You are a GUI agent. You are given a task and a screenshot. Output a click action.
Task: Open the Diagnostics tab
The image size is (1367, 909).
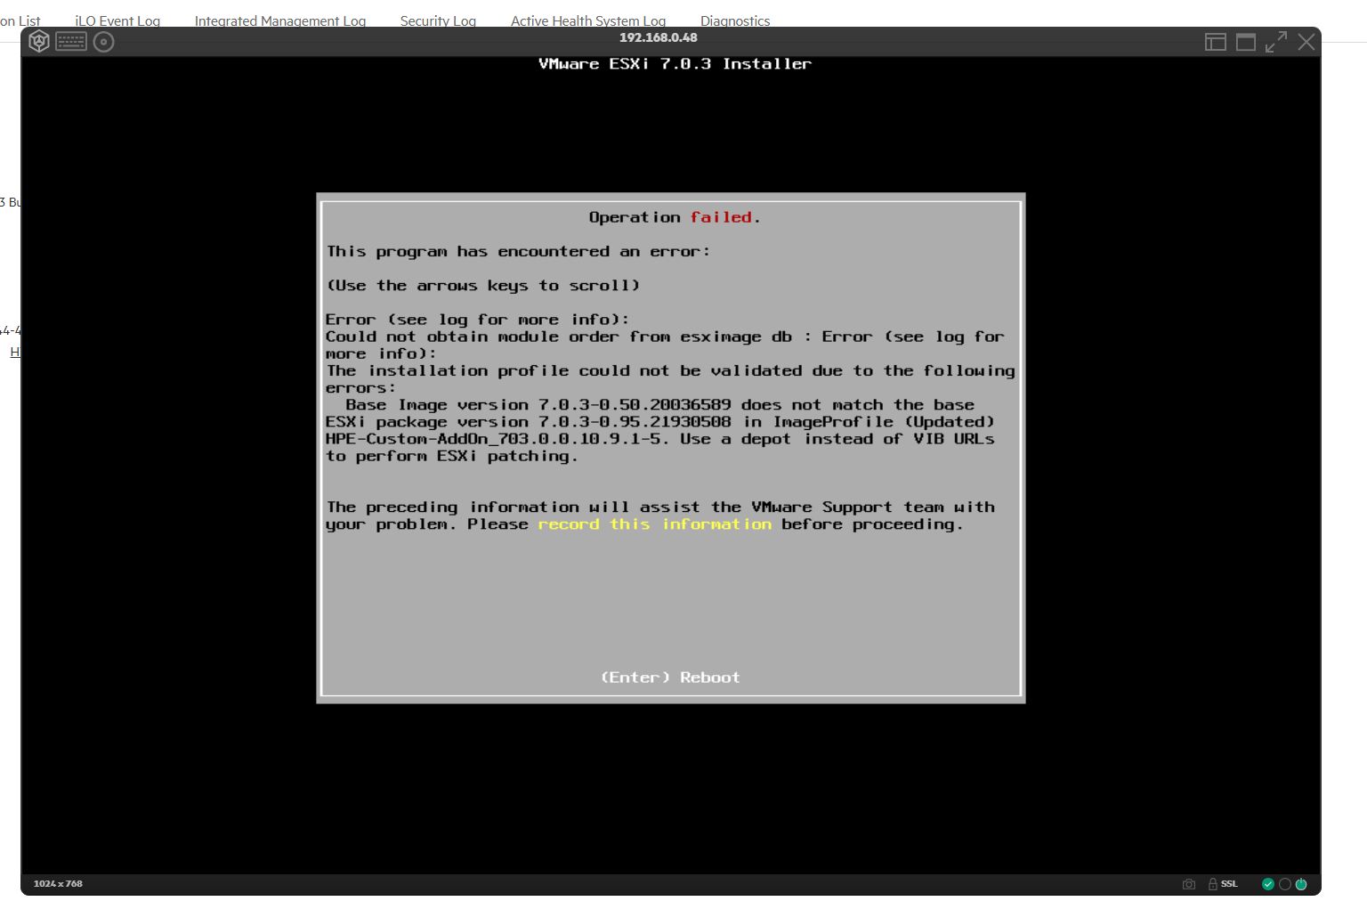(x=735, y=20)
